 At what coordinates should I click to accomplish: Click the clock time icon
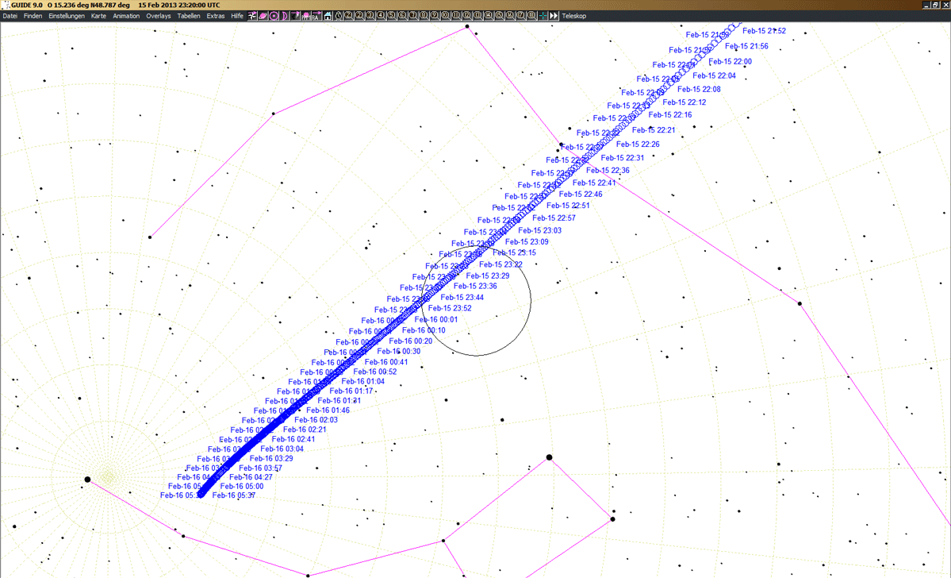click(339, 16)
